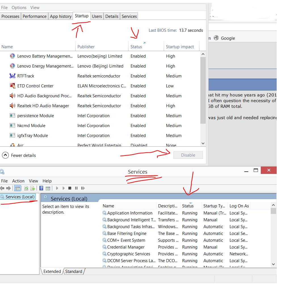Click the Realtek HD Audio Manager speaker icon
Image resolution: width=290 pixels, height=284 pixels.
[12, 106]
